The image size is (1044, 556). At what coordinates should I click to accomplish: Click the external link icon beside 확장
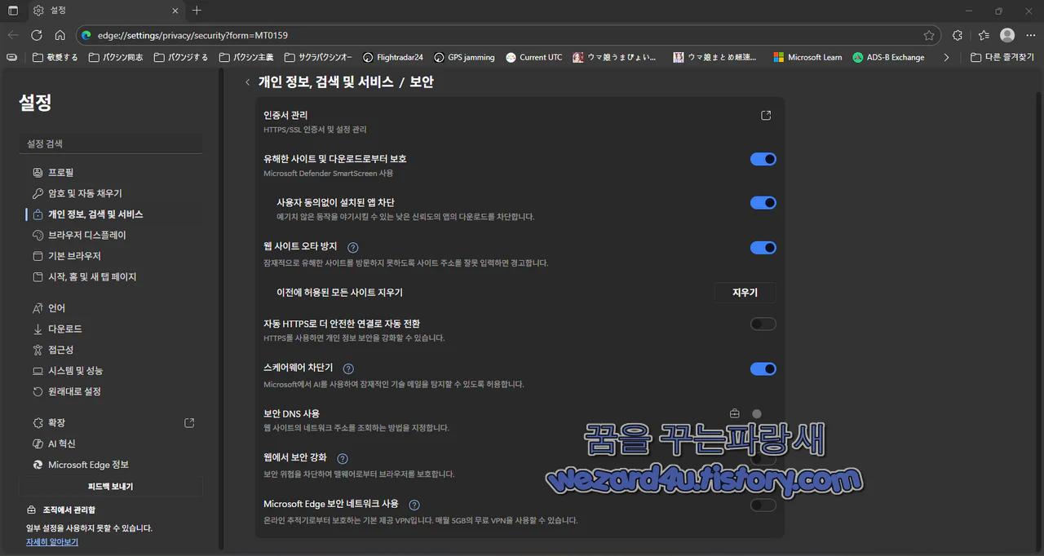pyautogui.click(x=189, y=423)
